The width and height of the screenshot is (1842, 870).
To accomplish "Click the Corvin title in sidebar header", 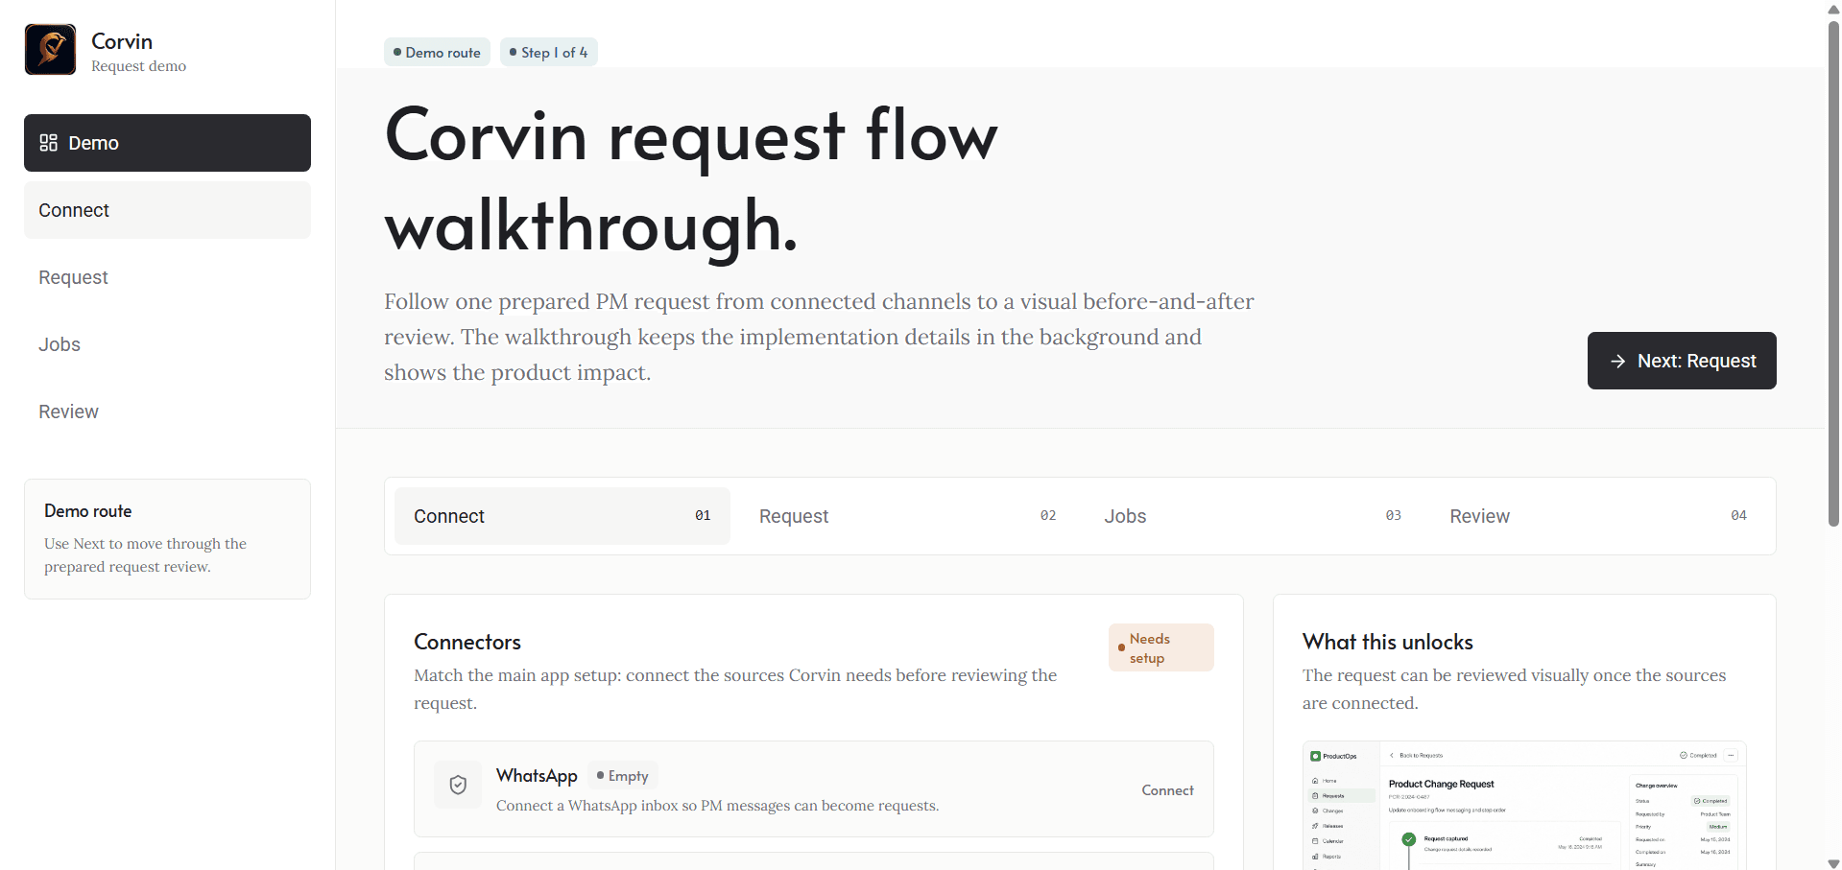I will tap(122, 41).
